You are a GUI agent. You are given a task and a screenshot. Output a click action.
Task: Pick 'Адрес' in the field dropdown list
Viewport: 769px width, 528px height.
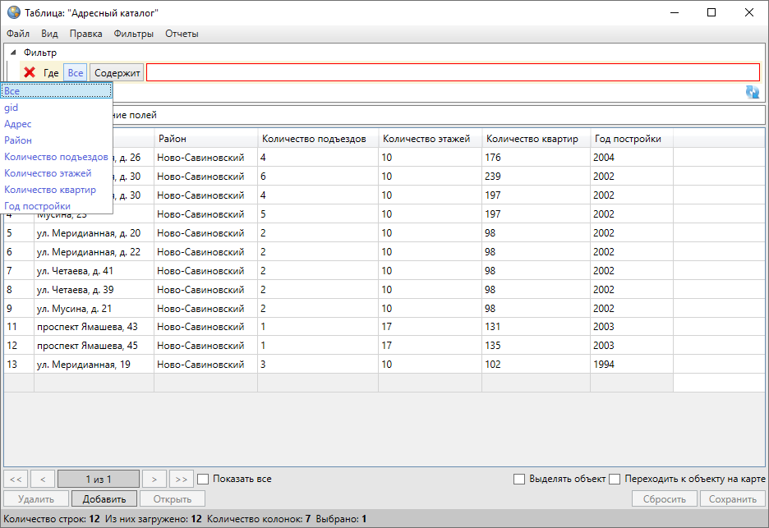[x=18, y=124]
